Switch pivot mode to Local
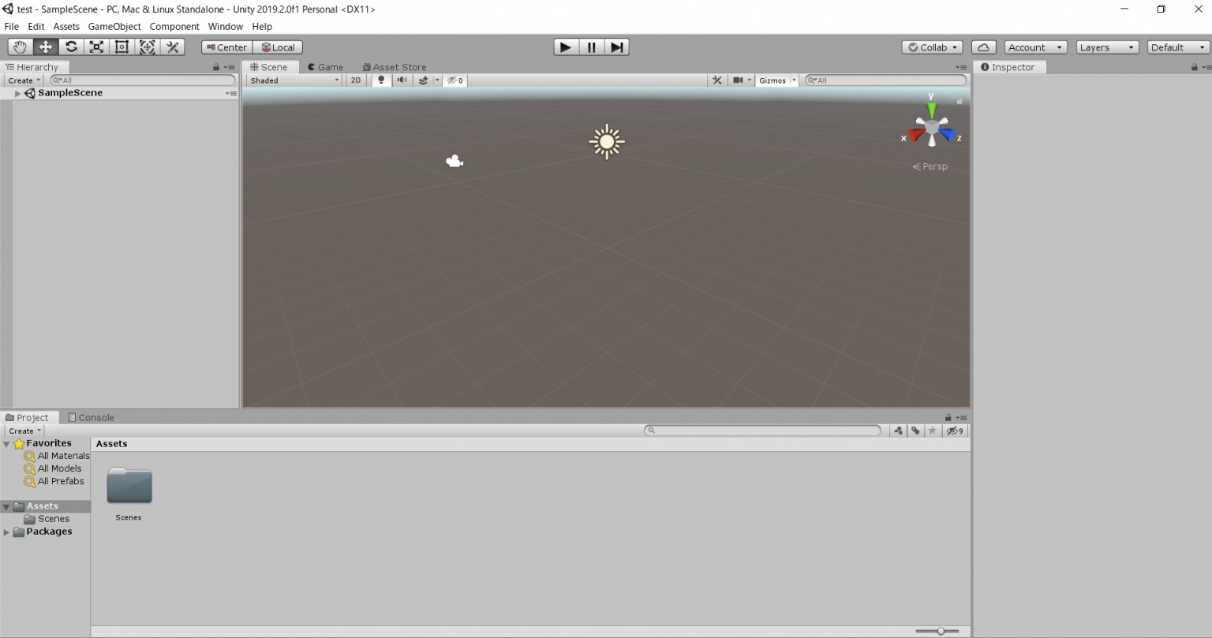This screenshot has width=1212, height=638. click(278, 47)
